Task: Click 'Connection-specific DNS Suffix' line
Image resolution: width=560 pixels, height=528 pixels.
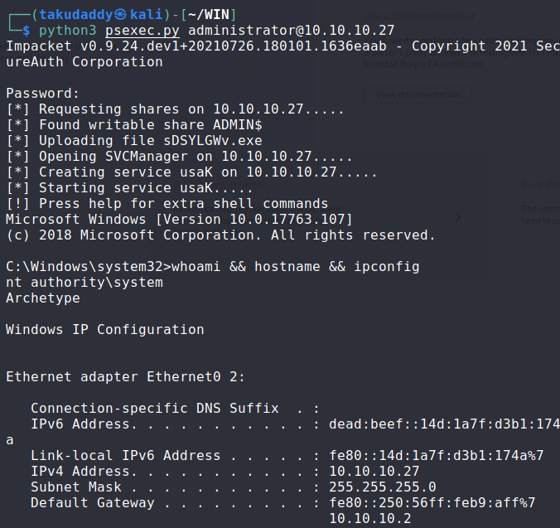Action: click(x=175, y=408)
